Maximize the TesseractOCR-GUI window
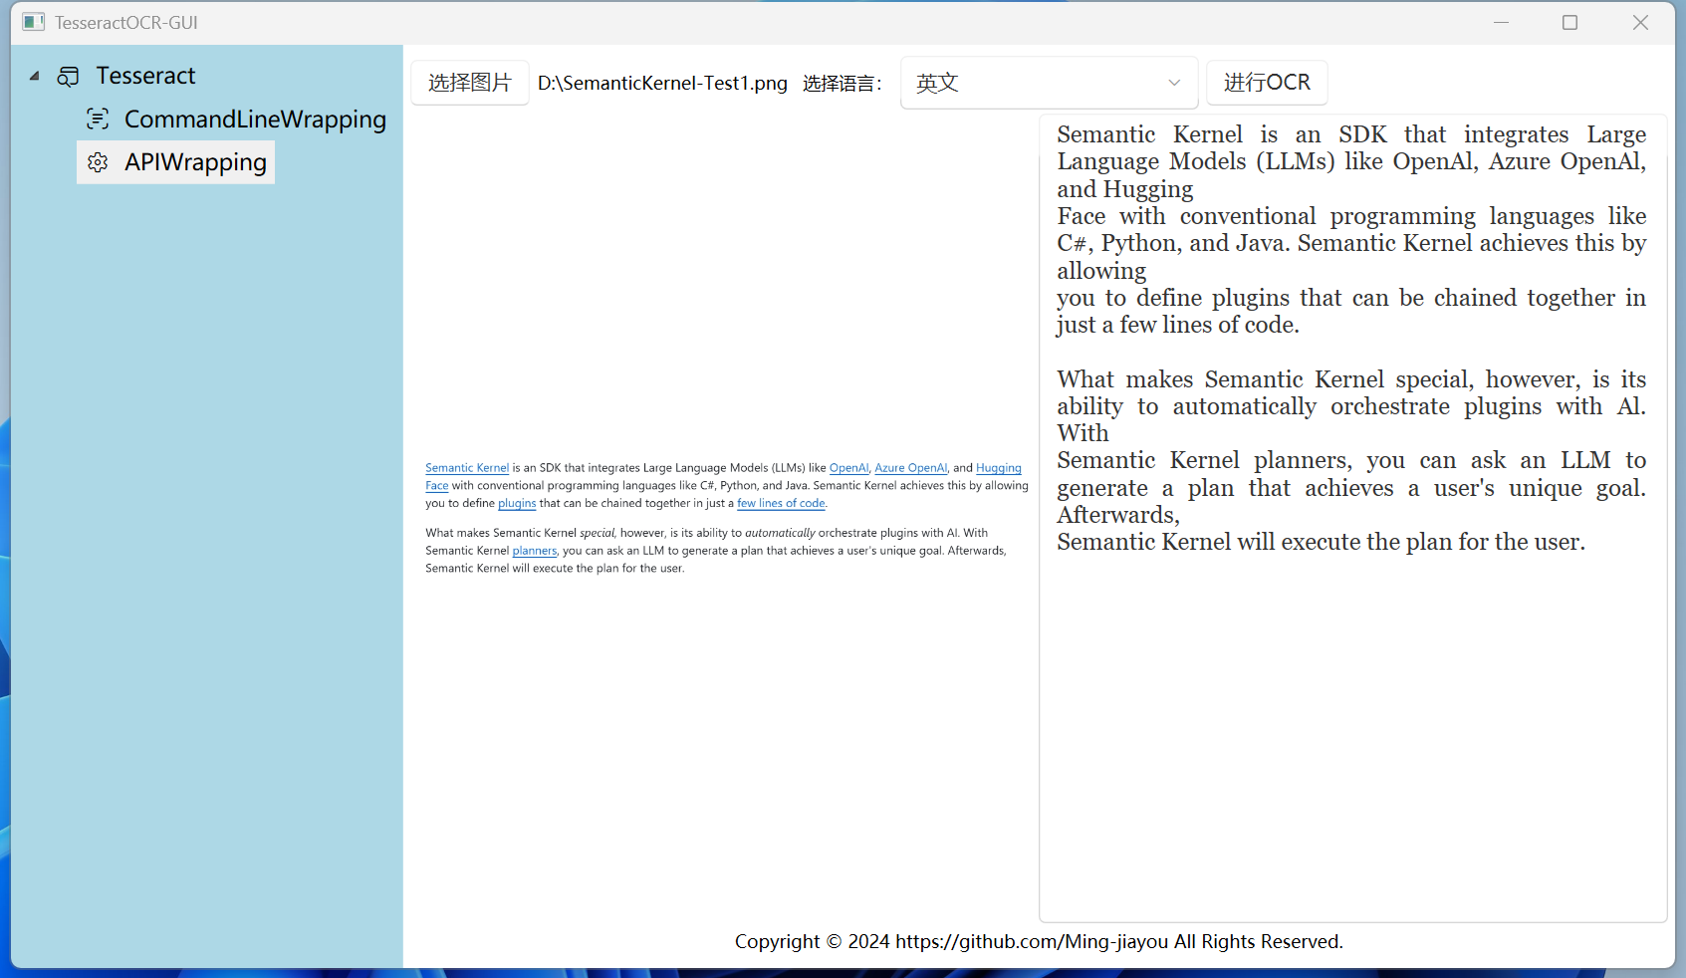Viewport: 1686px width, 978px height. 1570,22
